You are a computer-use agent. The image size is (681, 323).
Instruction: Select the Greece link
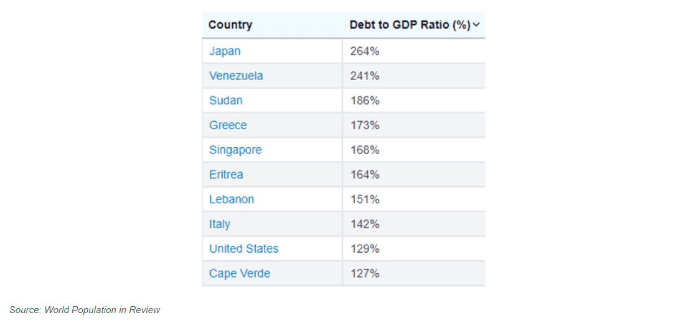tap(228, 125)
